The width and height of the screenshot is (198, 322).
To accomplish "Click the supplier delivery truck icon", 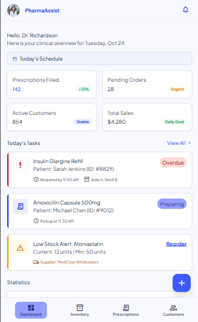I will coord(36,262).
